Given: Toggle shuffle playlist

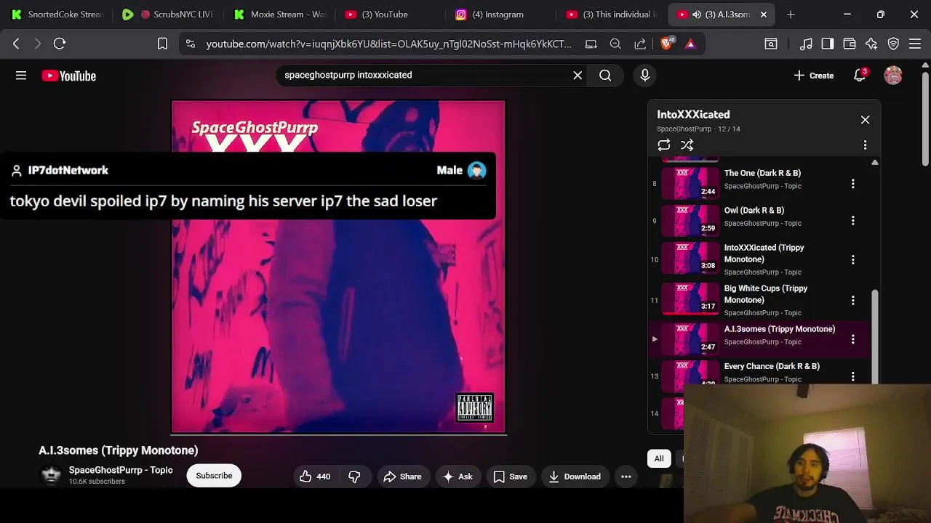Looking at the screenshot, I should click(687, 145).
